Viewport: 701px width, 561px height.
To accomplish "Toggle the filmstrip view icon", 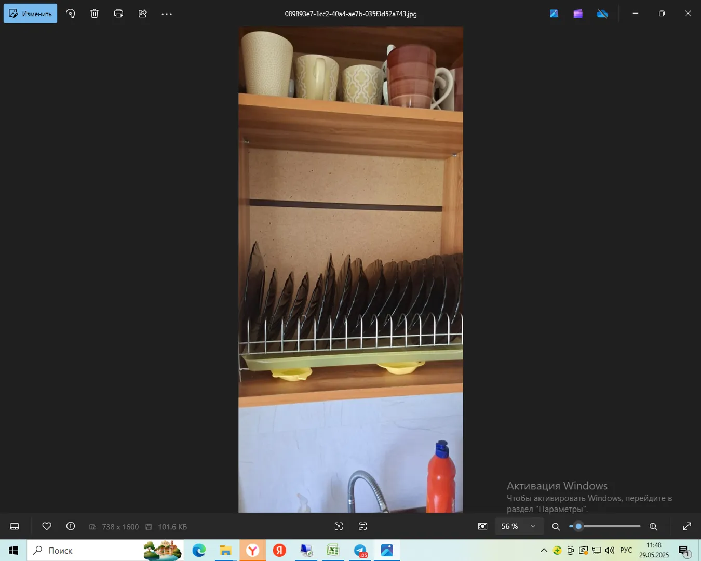I will point(15,526).
